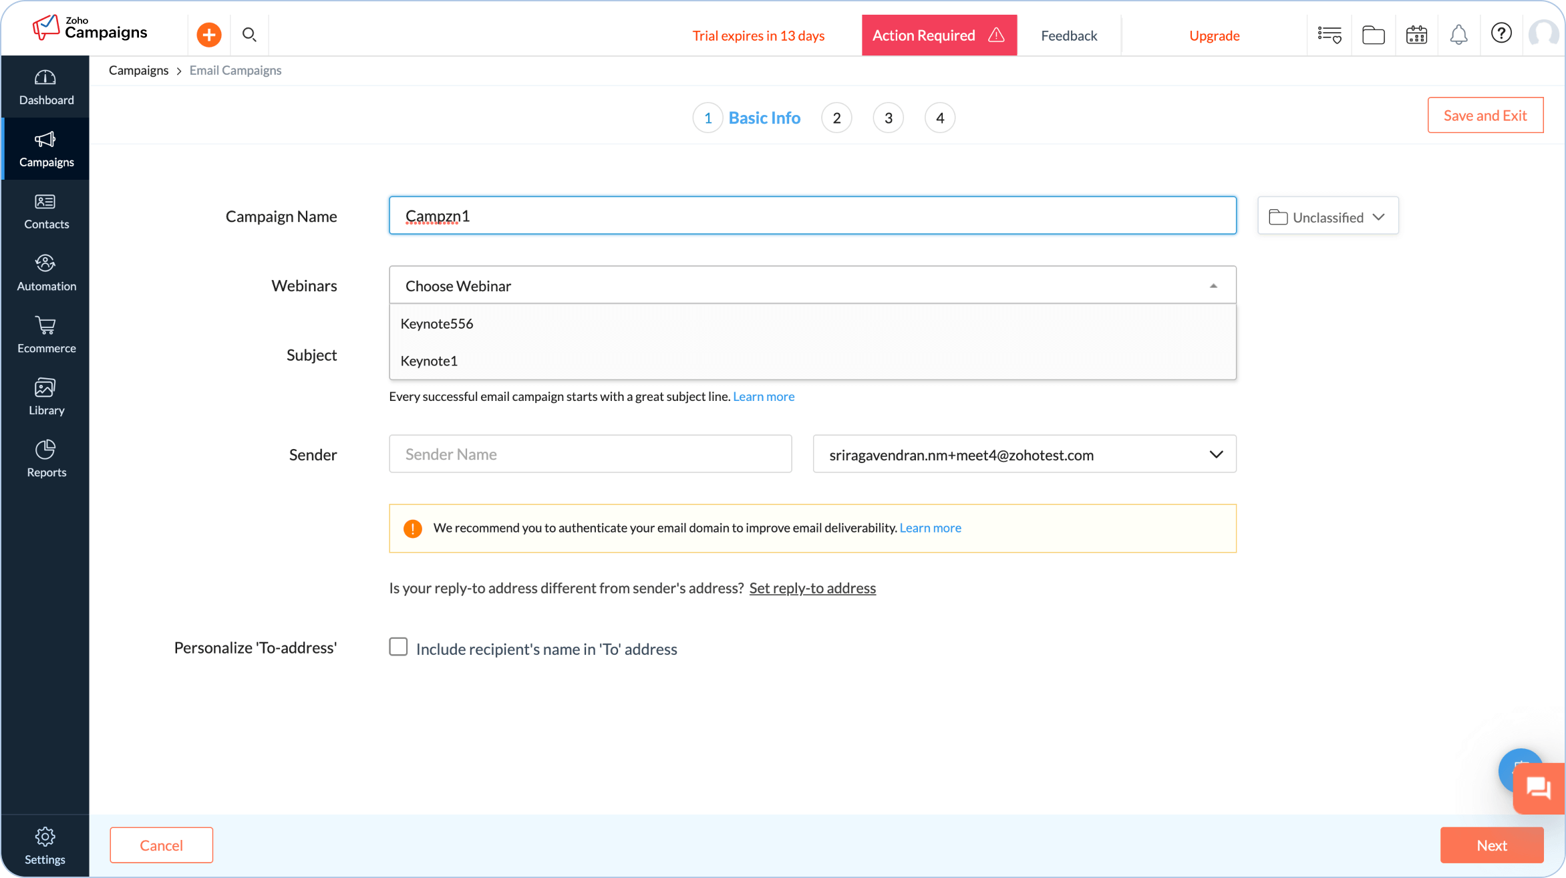1566x878 pixels.
Task: Open the chat bubble widget
Action: click(1539, 788)
